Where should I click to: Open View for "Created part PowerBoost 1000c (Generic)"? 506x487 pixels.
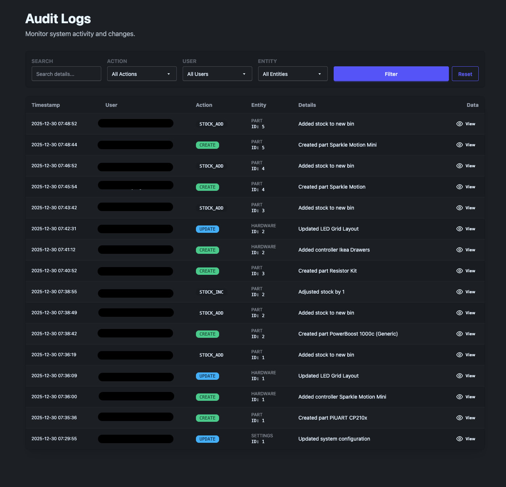point(465,334)
